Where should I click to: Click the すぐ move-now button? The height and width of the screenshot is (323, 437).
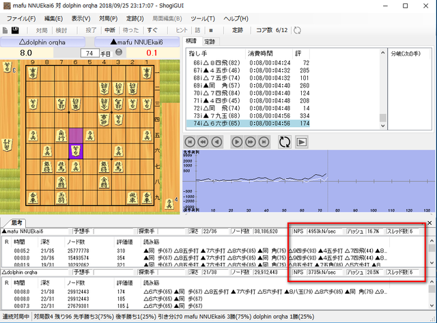point(152,30)
